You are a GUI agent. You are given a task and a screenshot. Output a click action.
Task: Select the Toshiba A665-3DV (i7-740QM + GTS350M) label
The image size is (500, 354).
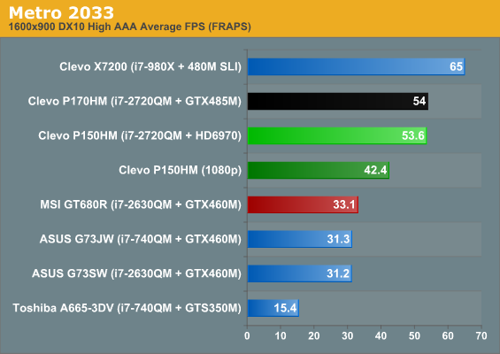click(127, 308)
